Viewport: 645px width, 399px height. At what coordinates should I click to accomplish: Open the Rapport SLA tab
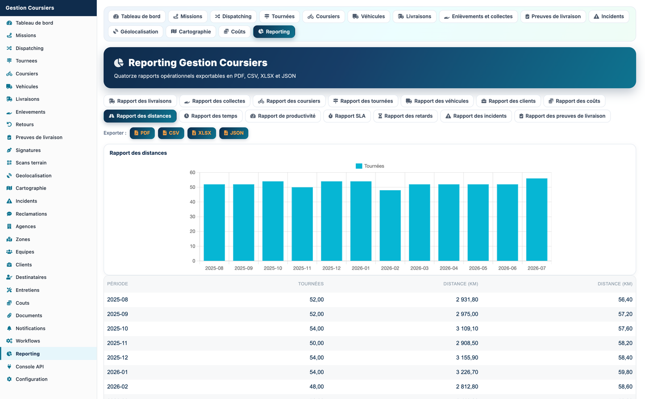347,116
